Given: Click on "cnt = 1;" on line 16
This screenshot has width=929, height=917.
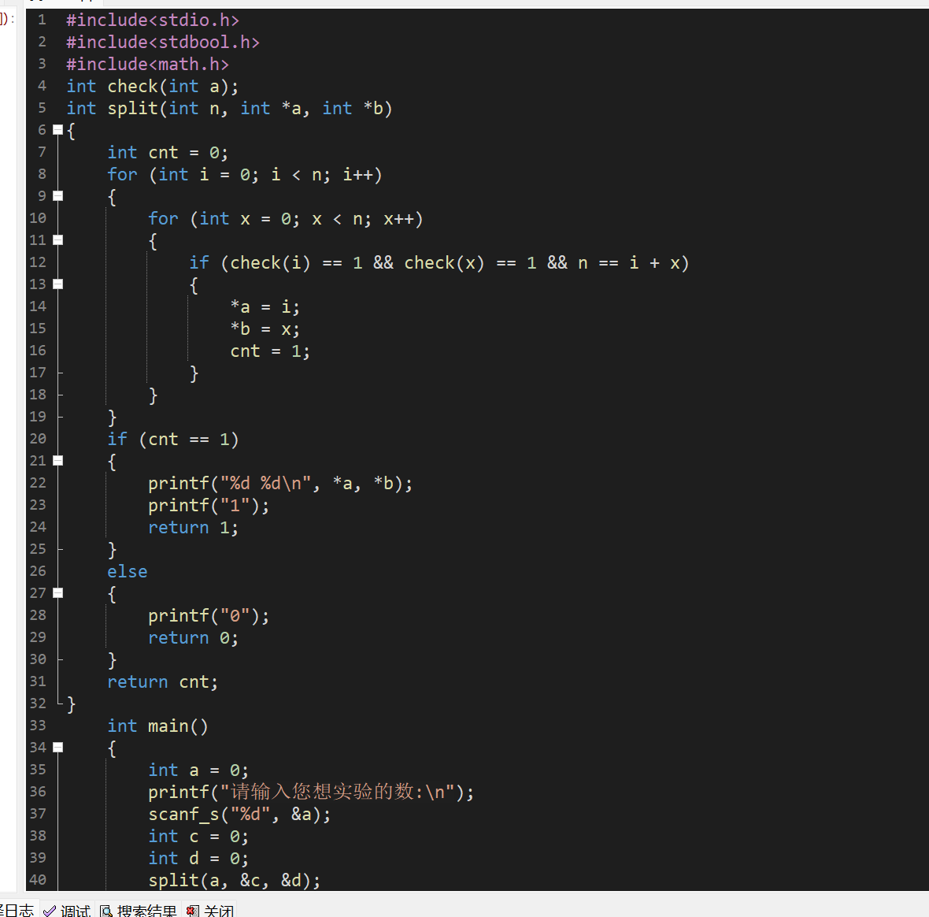Looking at the screenshot, I should pos(269,351).
